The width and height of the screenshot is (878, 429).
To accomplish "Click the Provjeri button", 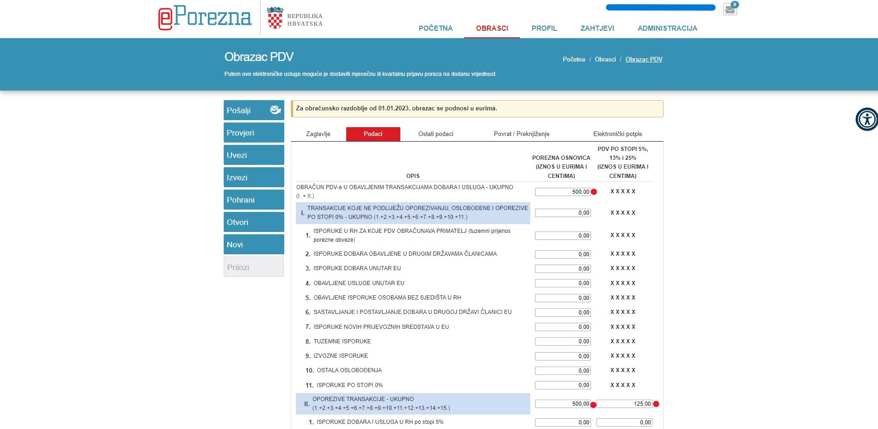I will click(254, 133).
